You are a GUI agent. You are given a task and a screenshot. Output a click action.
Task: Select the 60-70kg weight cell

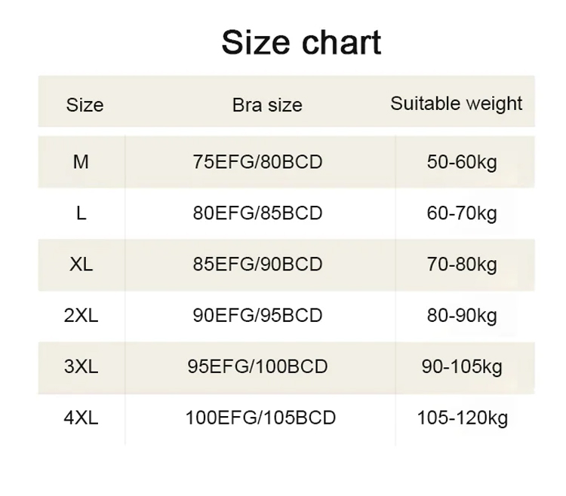[x=462, y=213]
